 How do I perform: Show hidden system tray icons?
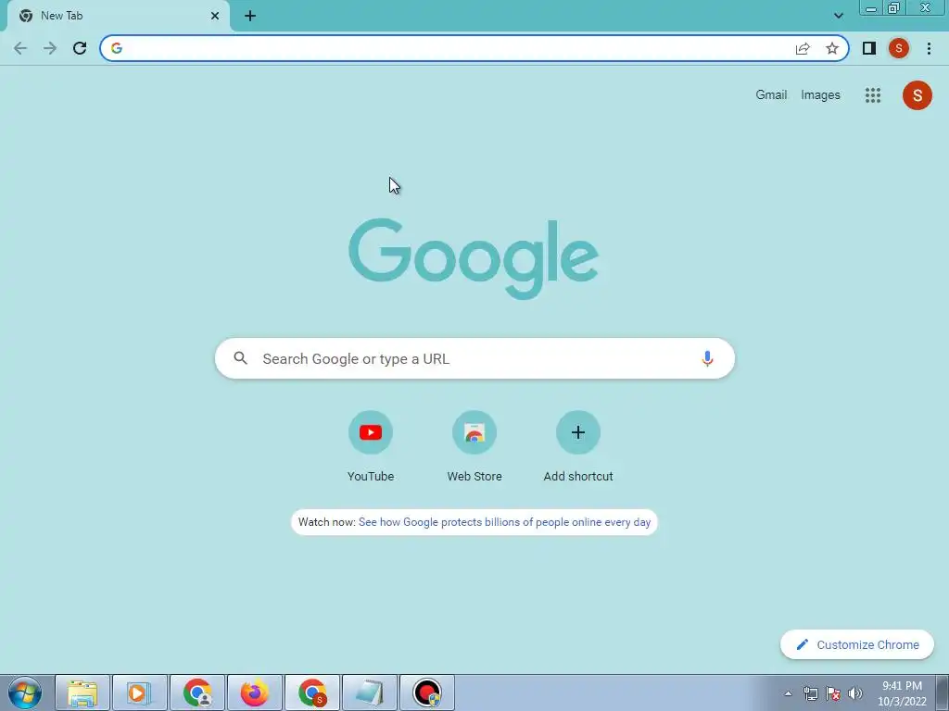coord(788,693)
